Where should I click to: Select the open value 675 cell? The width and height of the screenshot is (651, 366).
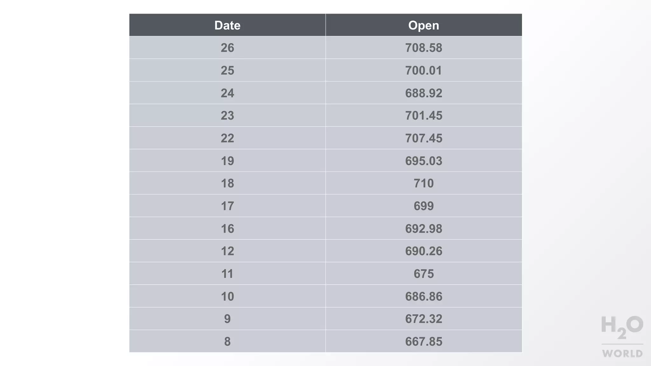[423, 274]
